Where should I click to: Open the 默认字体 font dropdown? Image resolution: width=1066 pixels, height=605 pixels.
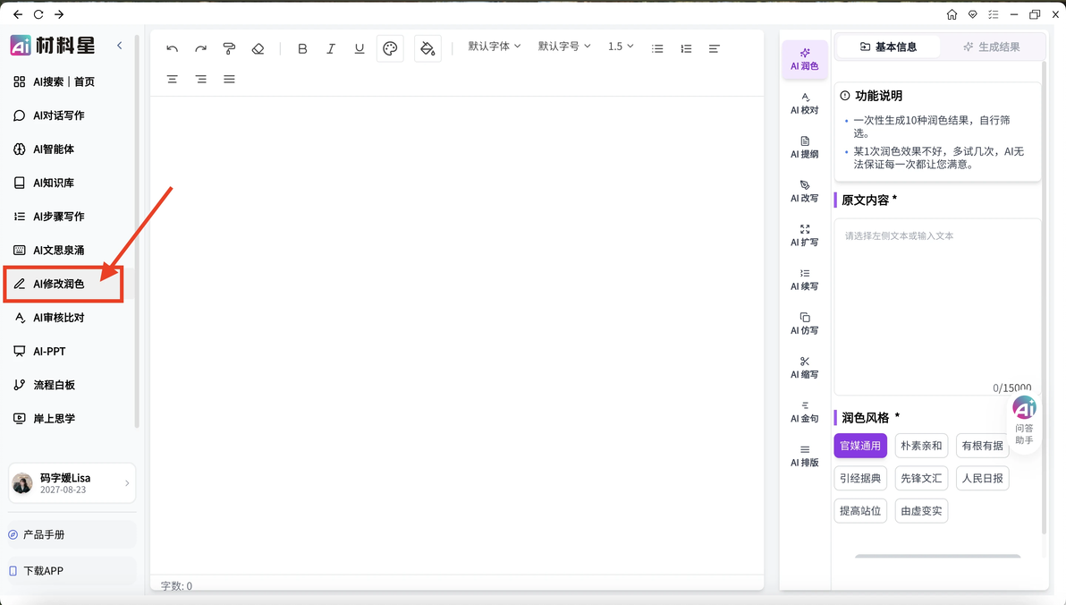[x=495, y=47]
